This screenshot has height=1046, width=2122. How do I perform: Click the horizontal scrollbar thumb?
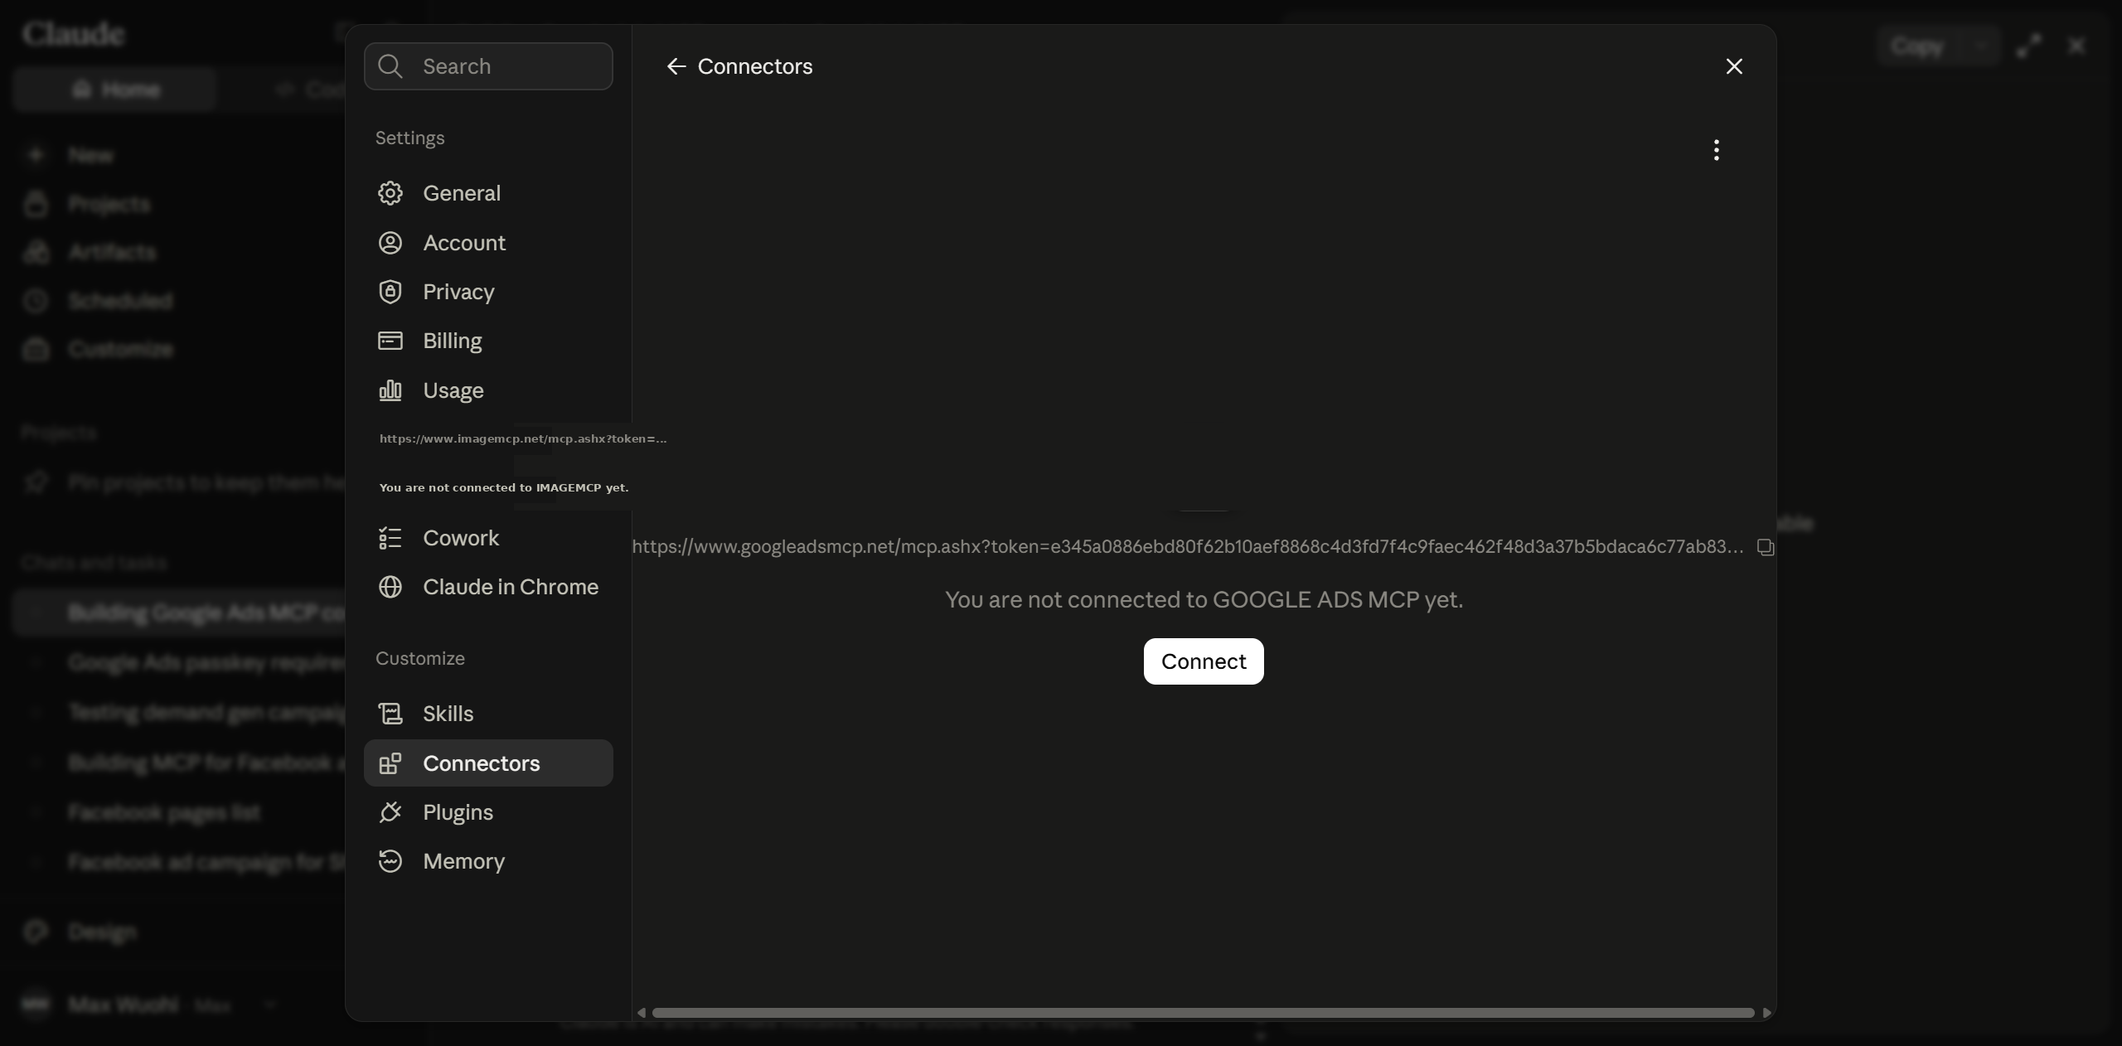point(1203,1013)
